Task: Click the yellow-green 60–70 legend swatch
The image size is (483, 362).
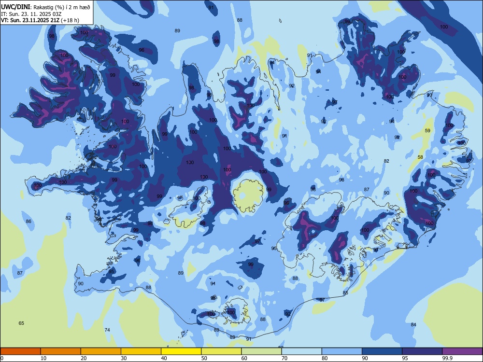Action: pos(261,351)
